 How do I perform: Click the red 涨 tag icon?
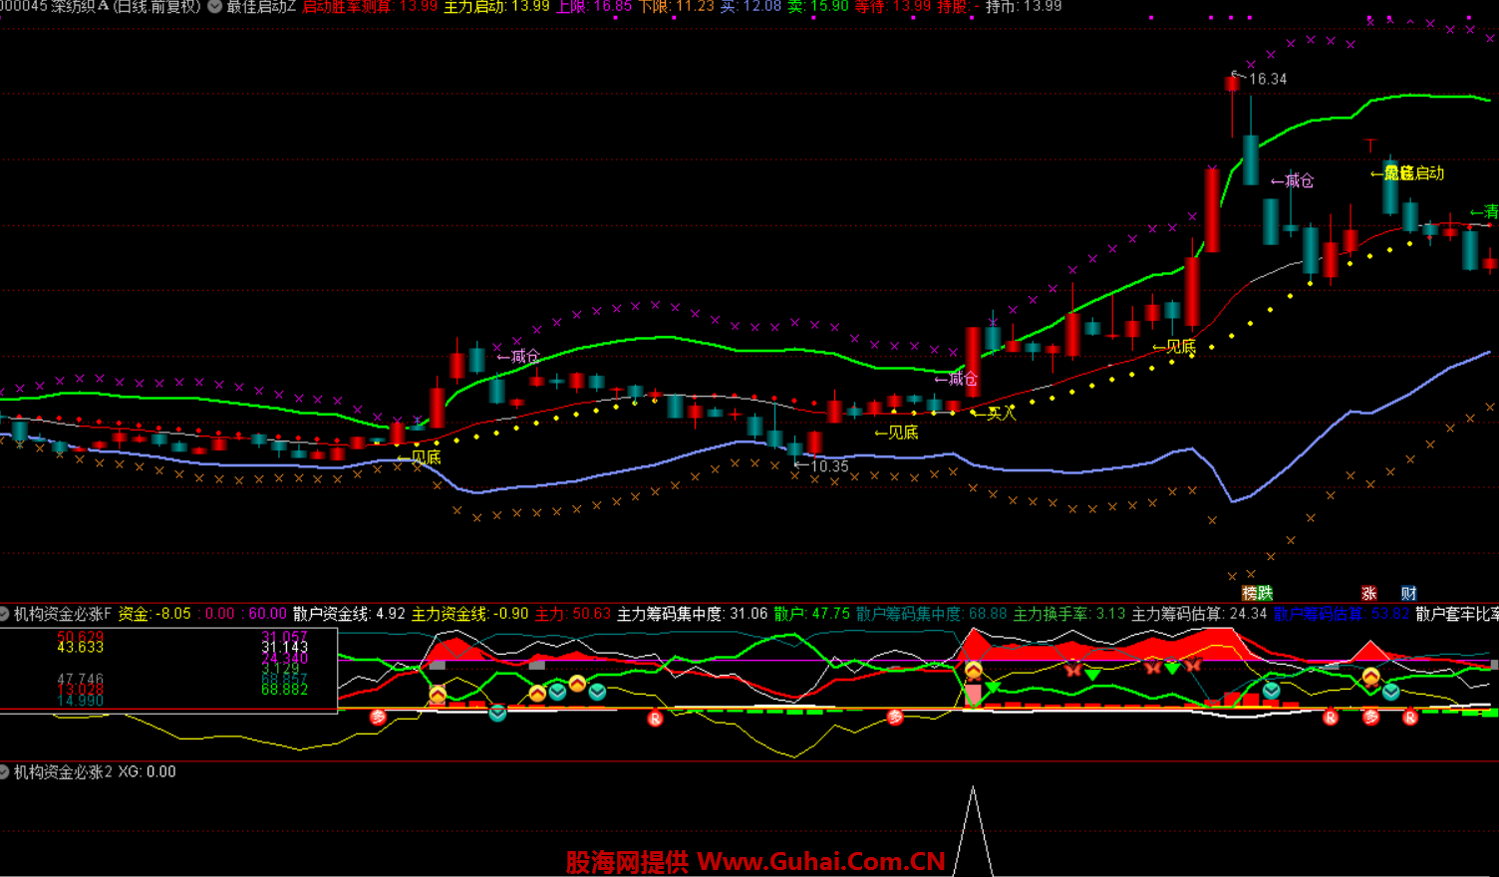1368,593
